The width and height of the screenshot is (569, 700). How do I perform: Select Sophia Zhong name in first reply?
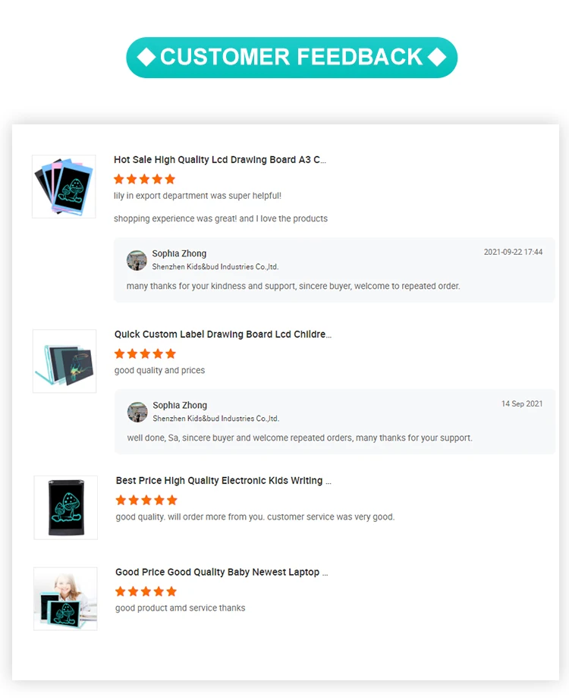[179, 253]
